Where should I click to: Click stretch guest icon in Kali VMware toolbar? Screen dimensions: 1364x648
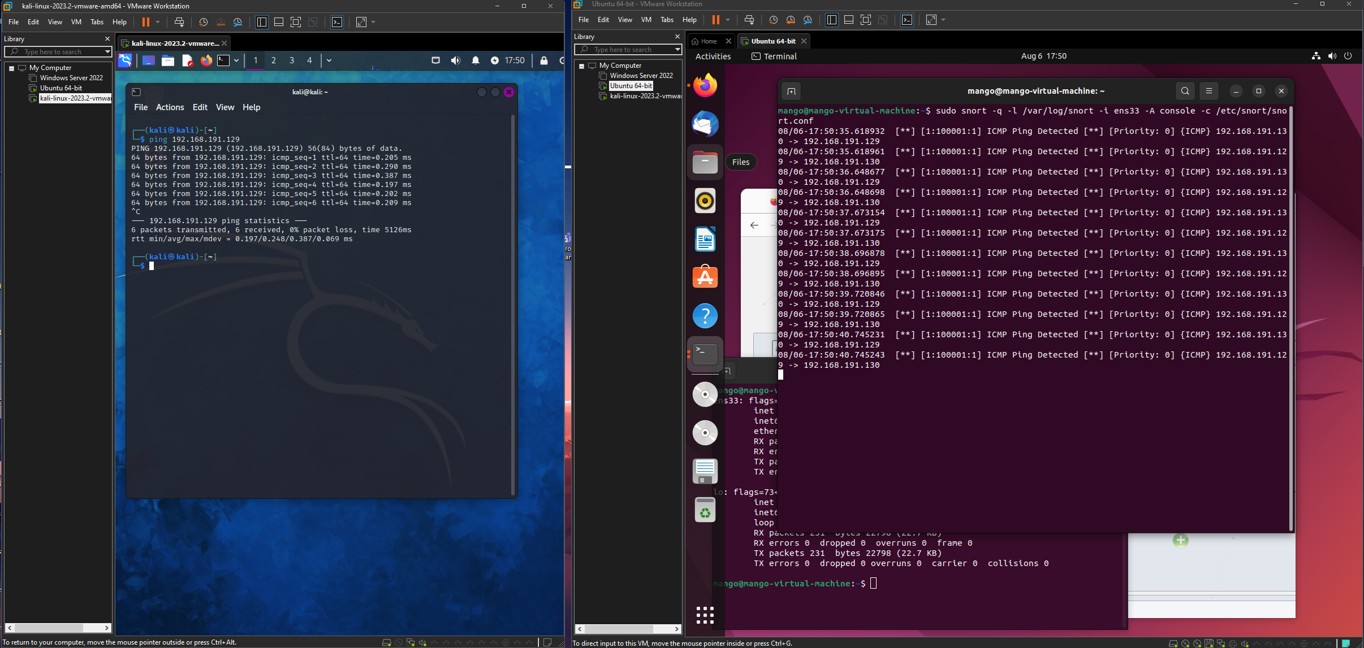coord(361,22)
